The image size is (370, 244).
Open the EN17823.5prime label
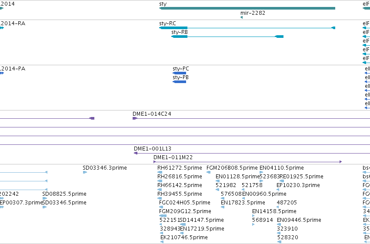point(243,203)
